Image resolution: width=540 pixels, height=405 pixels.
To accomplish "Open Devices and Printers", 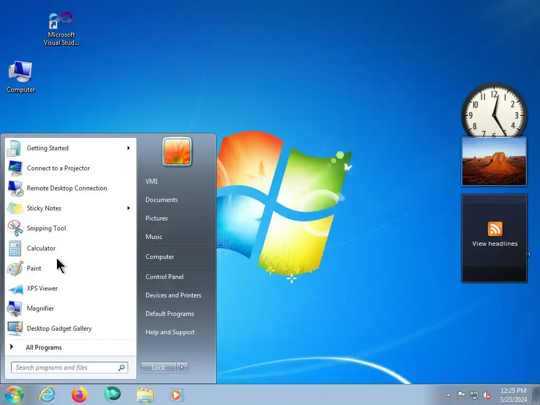I will coord(173,295).
